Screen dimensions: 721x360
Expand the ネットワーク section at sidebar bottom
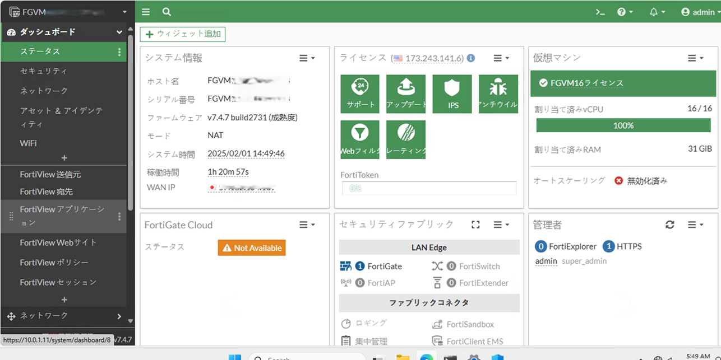click(64, 316)
